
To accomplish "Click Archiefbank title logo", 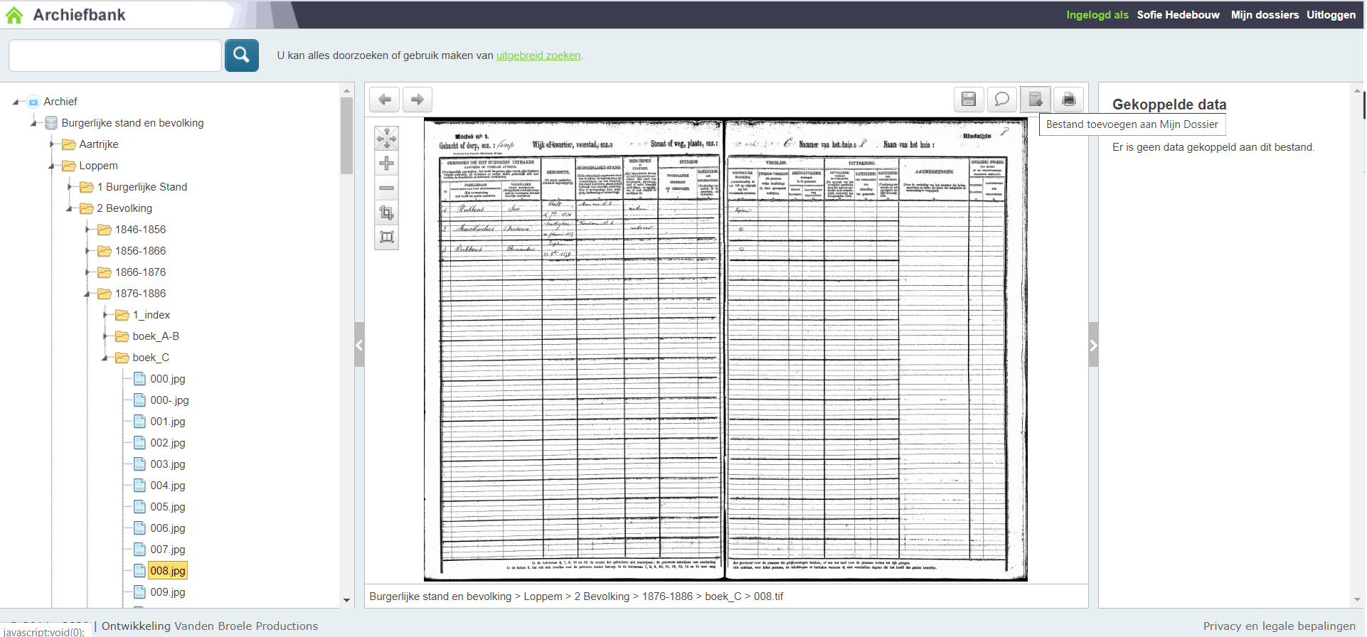I will click(79, 15).
